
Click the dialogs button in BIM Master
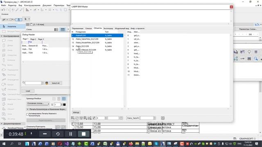[x=76, y=112]
